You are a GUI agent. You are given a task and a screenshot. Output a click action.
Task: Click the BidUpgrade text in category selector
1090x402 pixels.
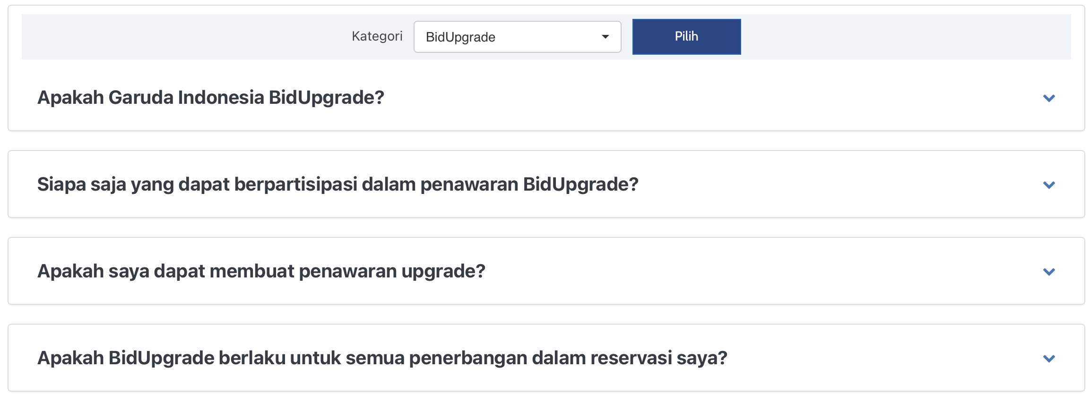pos(460,37)
